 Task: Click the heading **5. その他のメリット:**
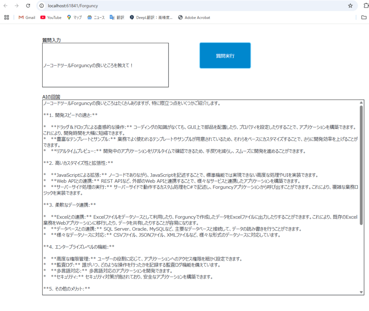pyautogui.click(x=67, y=289)
